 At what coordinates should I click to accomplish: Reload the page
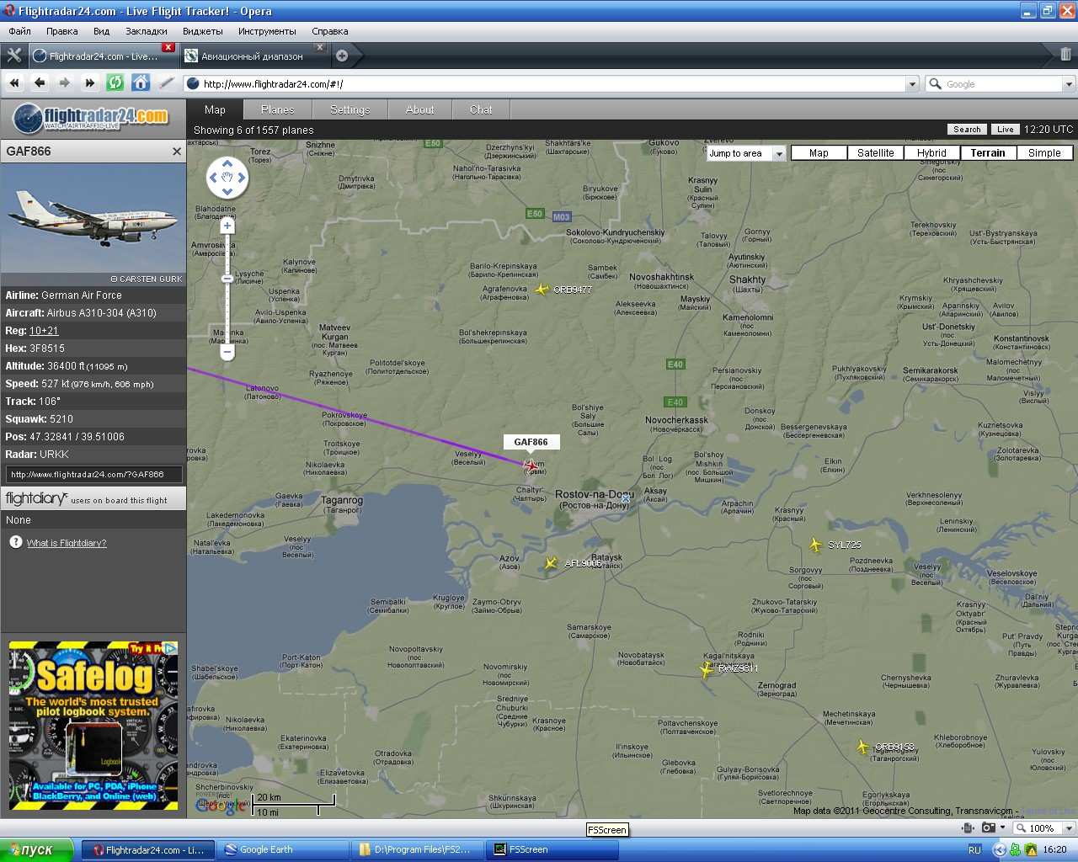click(115, 82)
